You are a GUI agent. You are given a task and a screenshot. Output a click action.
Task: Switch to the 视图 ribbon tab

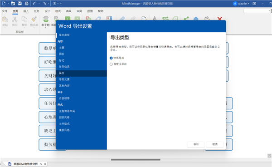tap(90, 11)
